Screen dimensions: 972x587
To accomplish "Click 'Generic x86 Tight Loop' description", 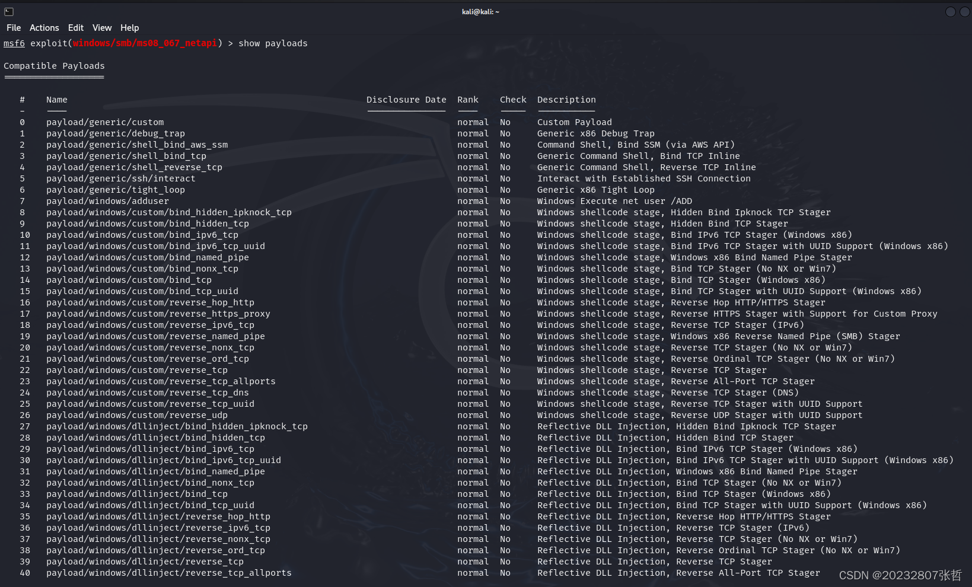I will click(x=596, y=190).
